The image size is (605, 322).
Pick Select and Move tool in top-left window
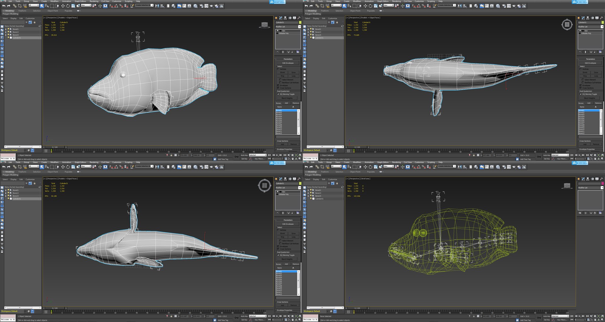coord(63,6)
